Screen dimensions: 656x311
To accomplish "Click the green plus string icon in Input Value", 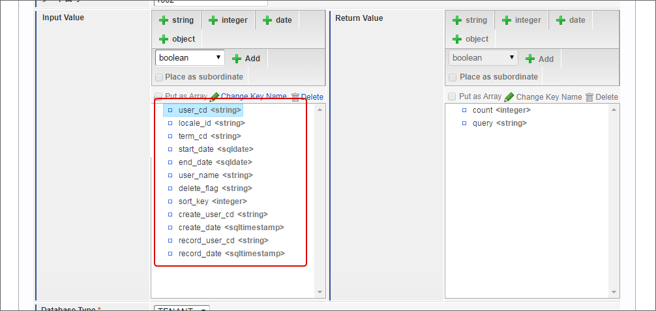I will [x=164, y=20].
